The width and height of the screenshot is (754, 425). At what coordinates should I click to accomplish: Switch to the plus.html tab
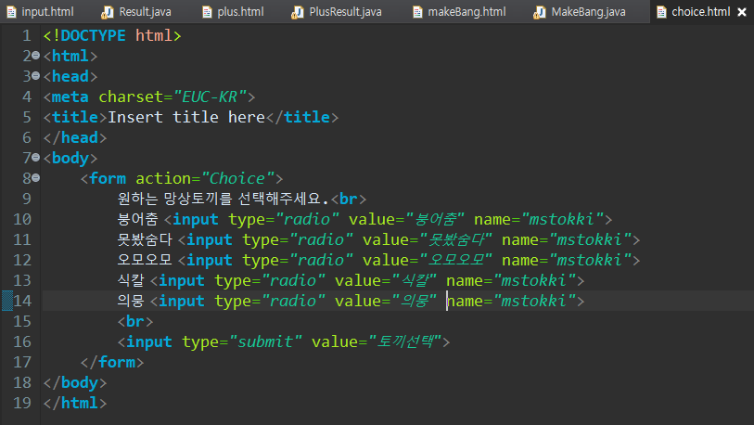pos(233,11)
